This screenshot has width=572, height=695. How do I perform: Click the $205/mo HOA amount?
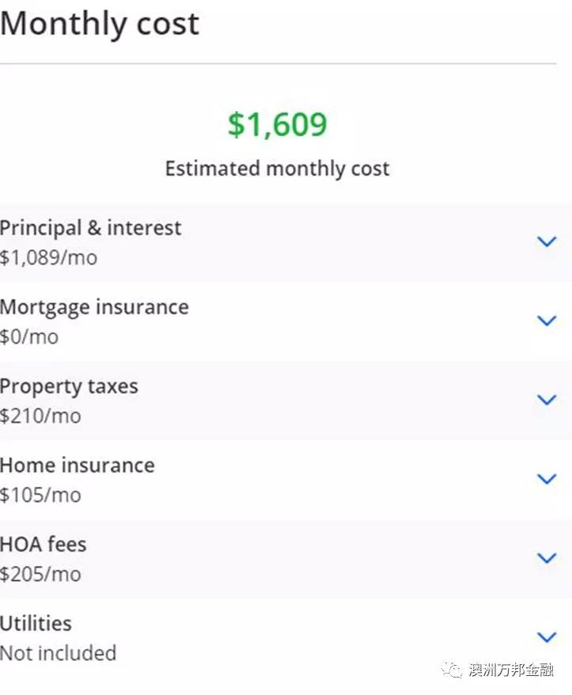click(41, 575)
